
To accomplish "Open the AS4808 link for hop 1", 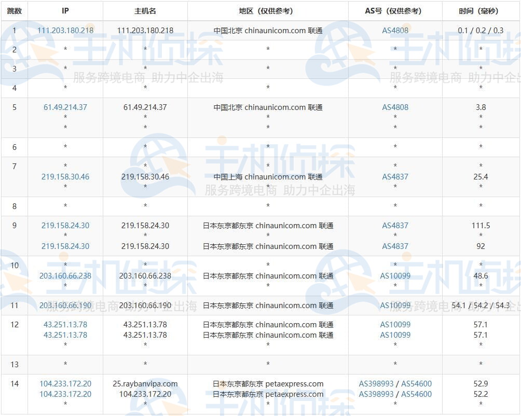I will click(395, 30).
